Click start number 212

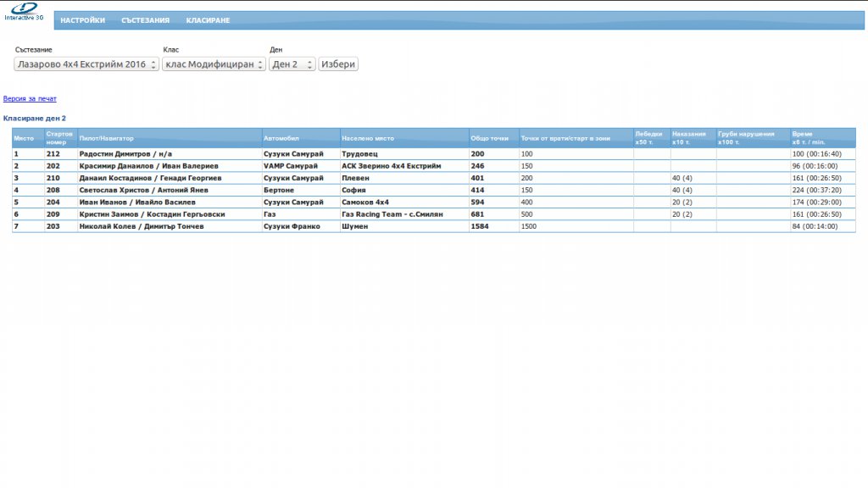click(53, 154)
